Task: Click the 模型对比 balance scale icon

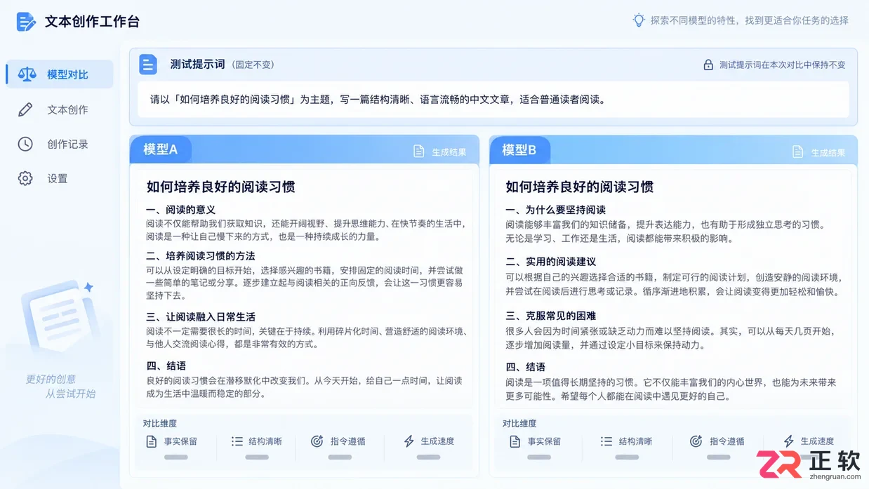Action: 27,74
